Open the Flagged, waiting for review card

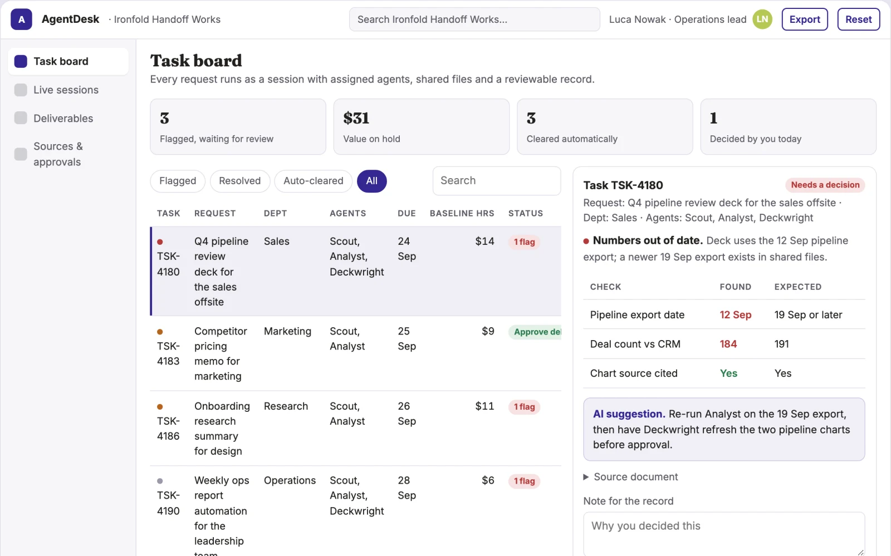(x=238, y=127)
